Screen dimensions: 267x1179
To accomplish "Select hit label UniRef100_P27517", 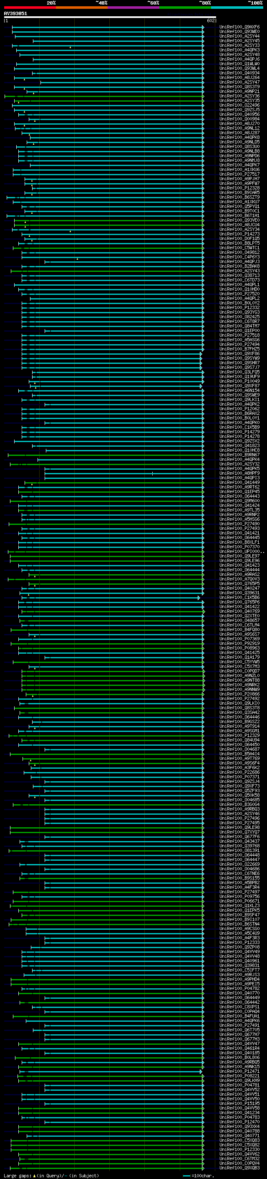I will tap(239, 174).
